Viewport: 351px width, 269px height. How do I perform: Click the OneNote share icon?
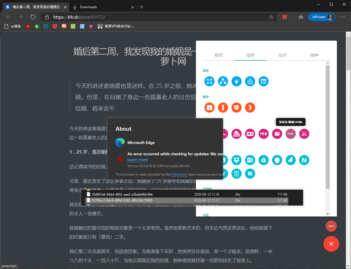[x=250, y=160]
